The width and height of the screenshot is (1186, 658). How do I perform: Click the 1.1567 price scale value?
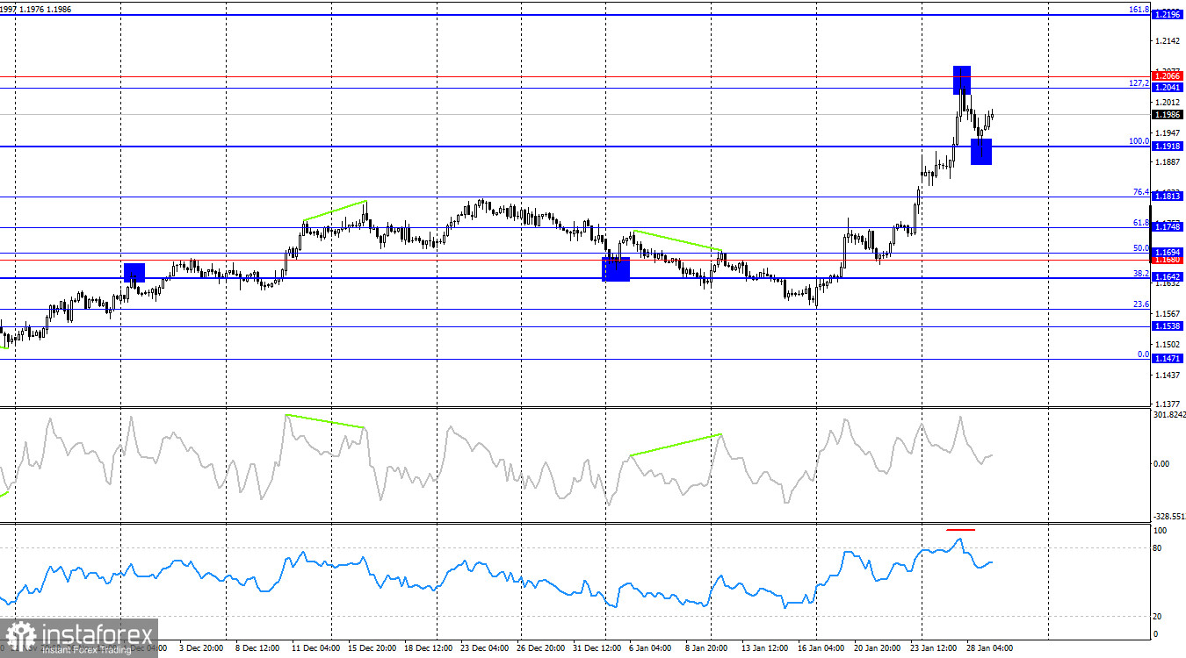[1168, 313]
